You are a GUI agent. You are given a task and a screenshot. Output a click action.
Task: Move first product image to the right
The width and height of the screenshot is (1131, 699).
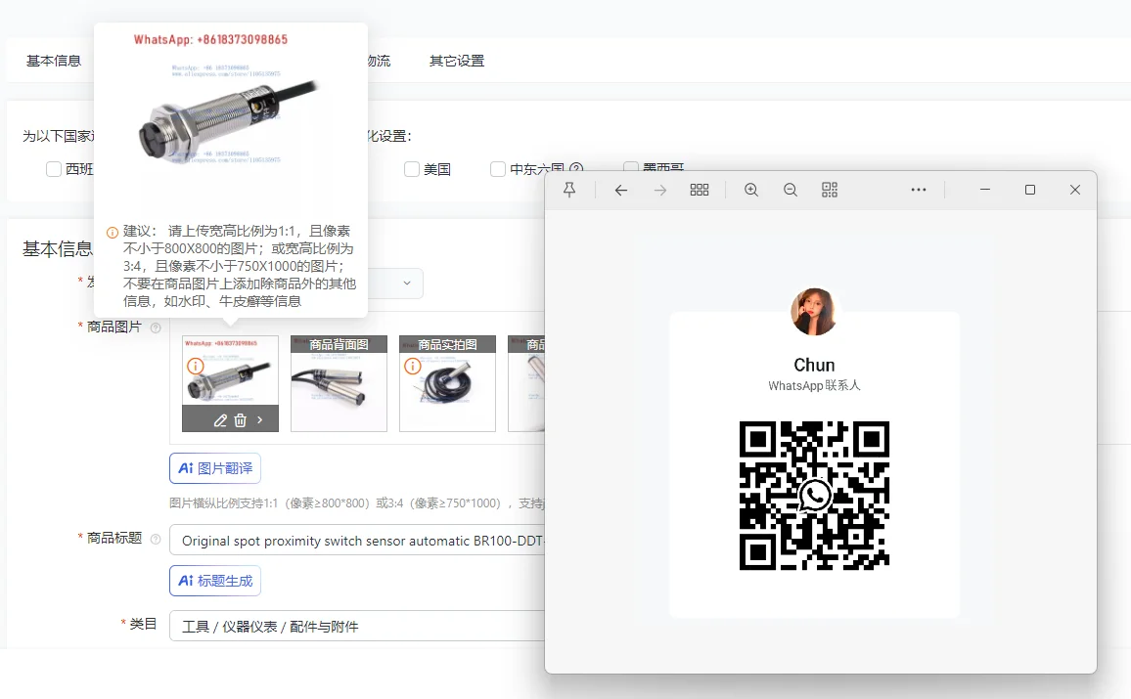click(259, 419)
